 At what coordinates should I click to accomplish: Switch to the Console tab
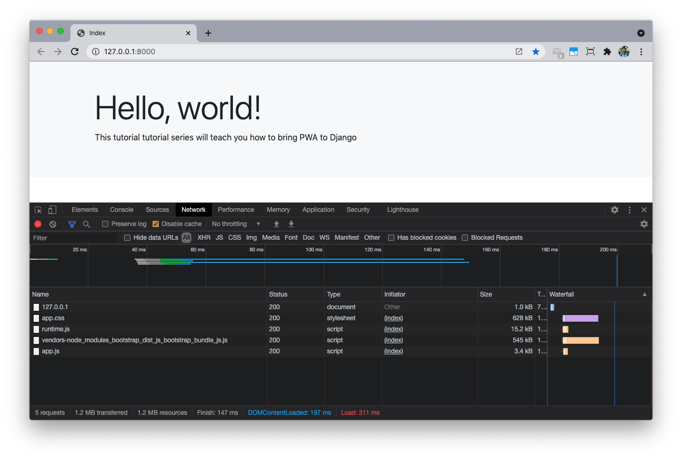coord(121,210)
